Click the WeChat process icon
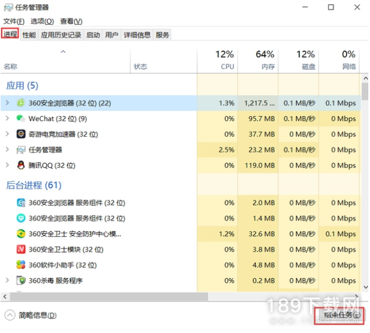370x333 pixels. pos(21,118)
